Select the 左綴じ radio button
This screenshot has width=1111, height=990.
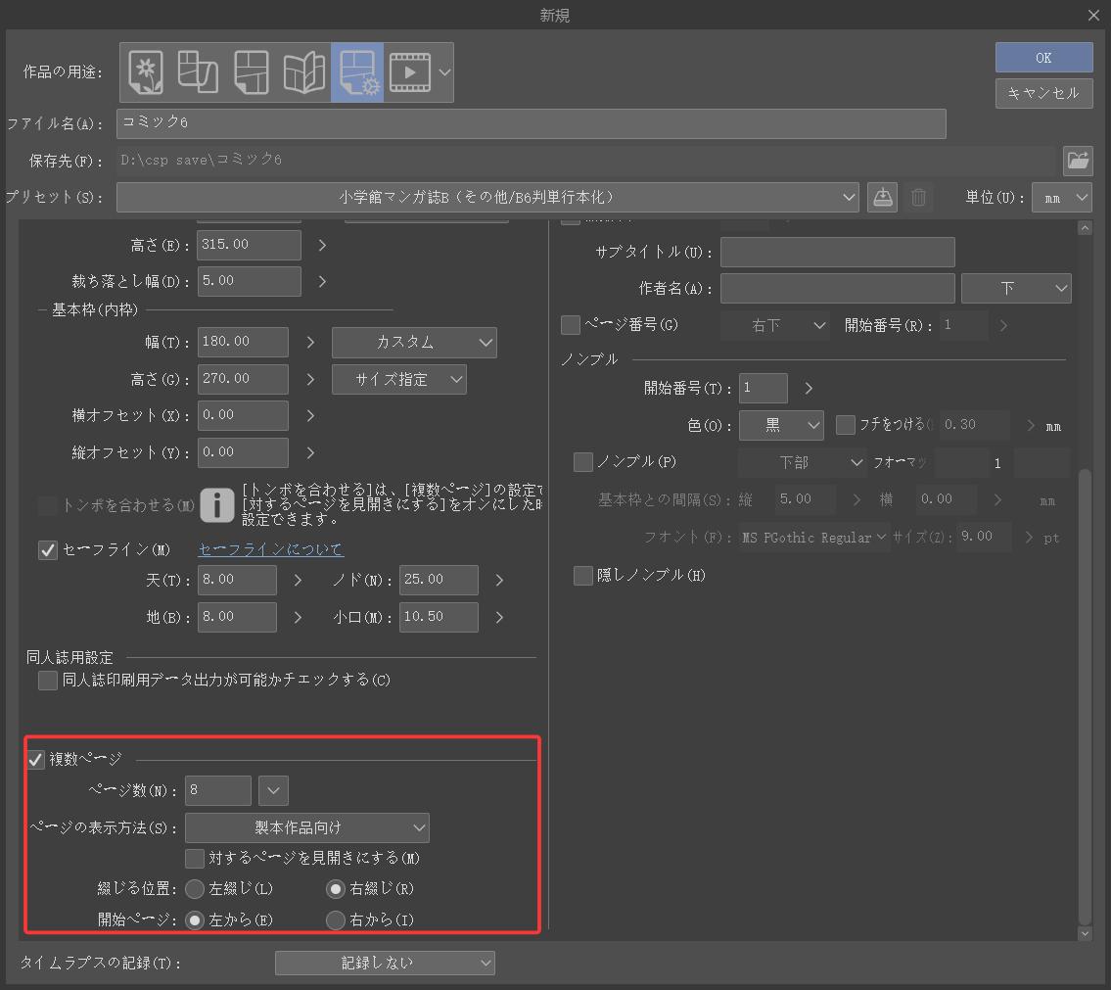point(195,889)
